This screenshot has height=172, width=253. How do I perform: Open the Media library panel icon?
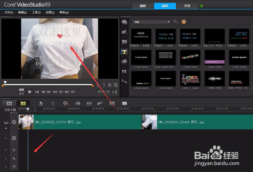click(124, 22)
